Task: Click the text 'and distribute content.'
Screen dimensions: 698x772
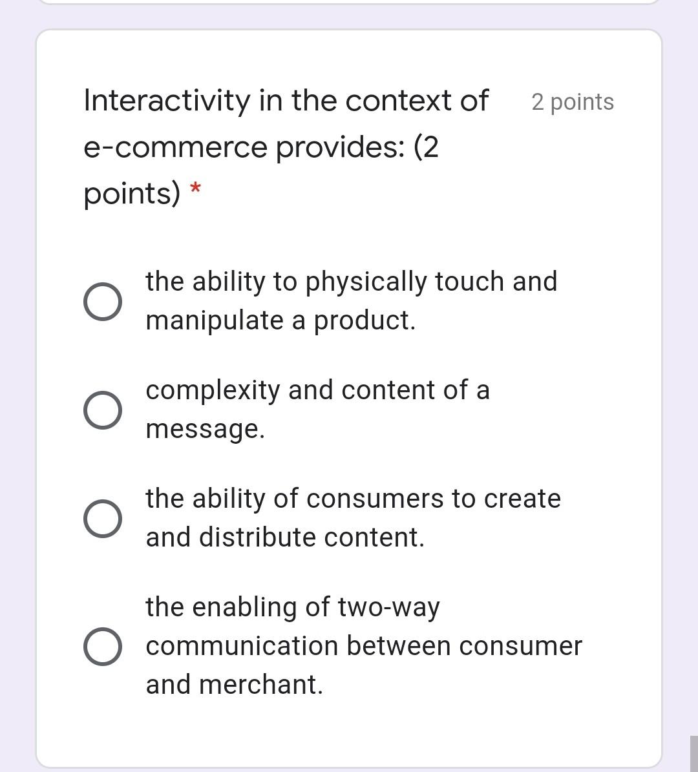Action: (284, 537)
